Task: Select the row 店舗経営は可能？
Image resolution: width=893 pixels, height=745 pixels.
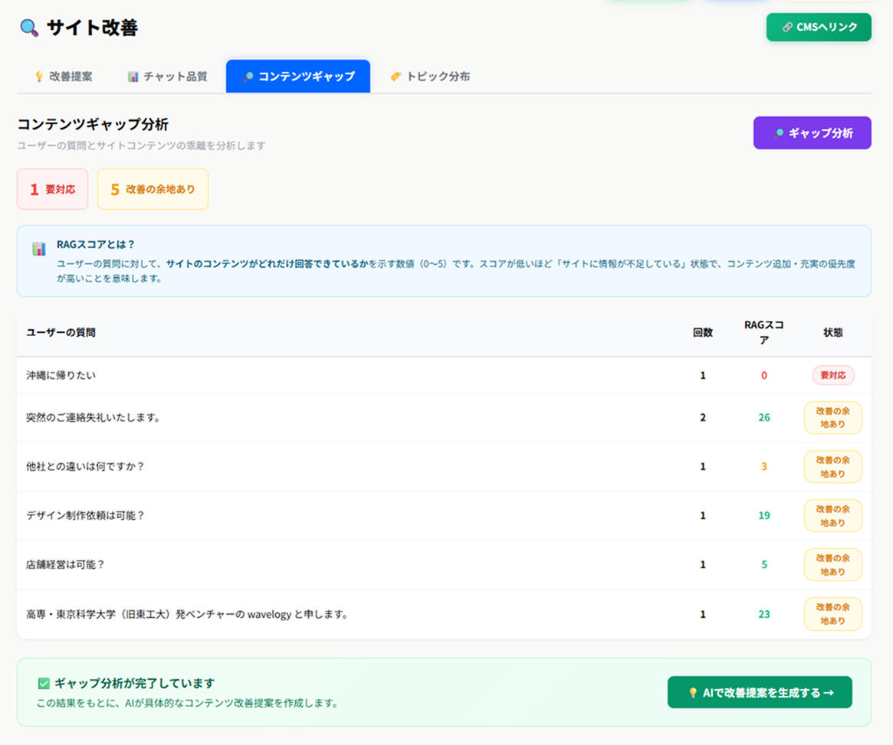Action: [445, 564]
